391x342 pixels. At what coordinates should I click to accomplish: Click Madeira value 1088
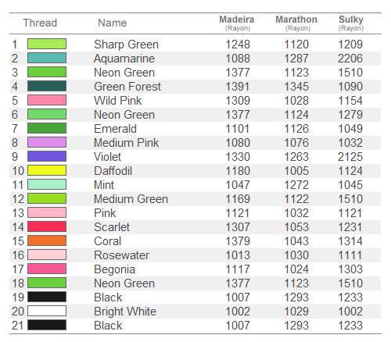pyautogui.click(x=238, y=59)
